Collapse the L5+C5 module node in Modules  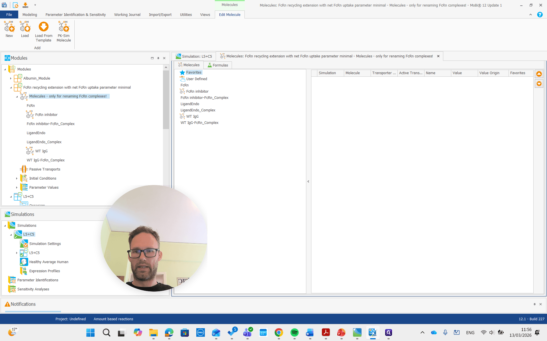click(x=11, y=197)
